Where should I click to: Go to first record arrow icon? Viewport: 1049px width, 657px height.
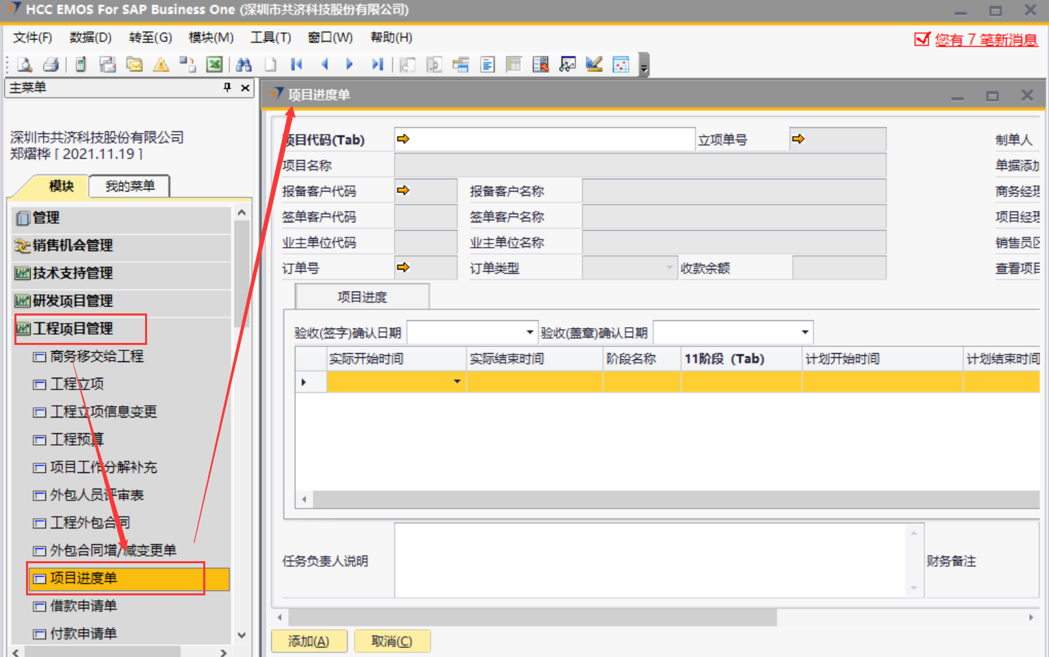point(296,64)
